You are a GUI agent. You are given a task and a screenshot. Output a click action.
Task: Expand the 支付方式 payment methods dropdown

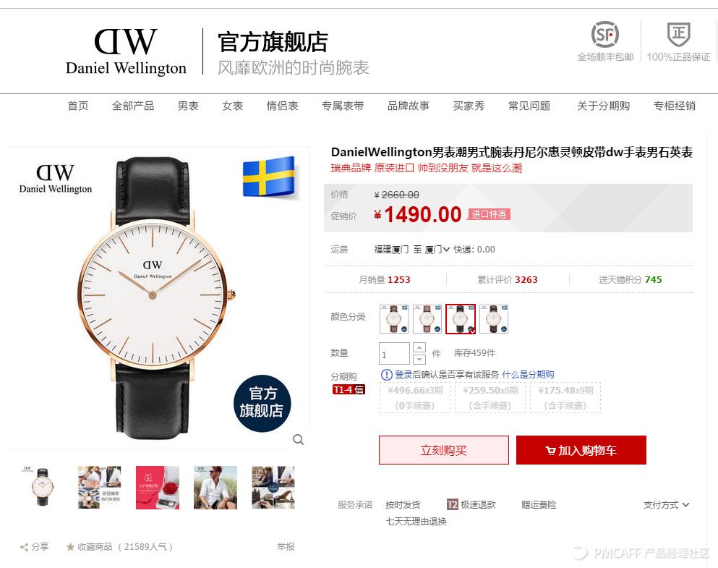(x=666, y=505)
